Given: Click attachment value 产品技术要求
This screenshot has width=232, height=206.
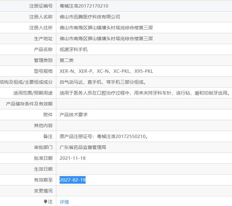Looking at the screenshot, I should coord(74,115).
